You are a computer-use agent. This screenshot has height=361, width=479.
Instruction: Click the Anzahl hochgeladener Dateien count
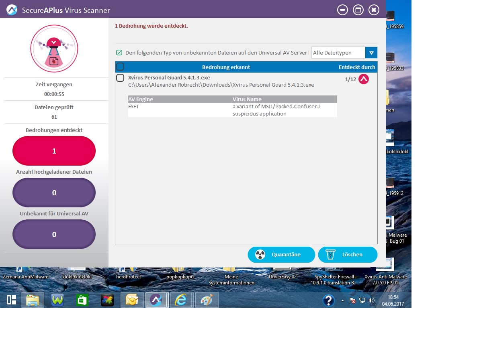54,193
